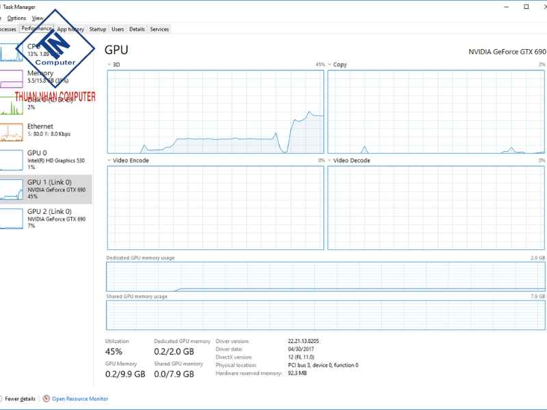Select CPU in the performance sidebar
The height and width of the screenshot is (410, 547).
click(41, 48)
